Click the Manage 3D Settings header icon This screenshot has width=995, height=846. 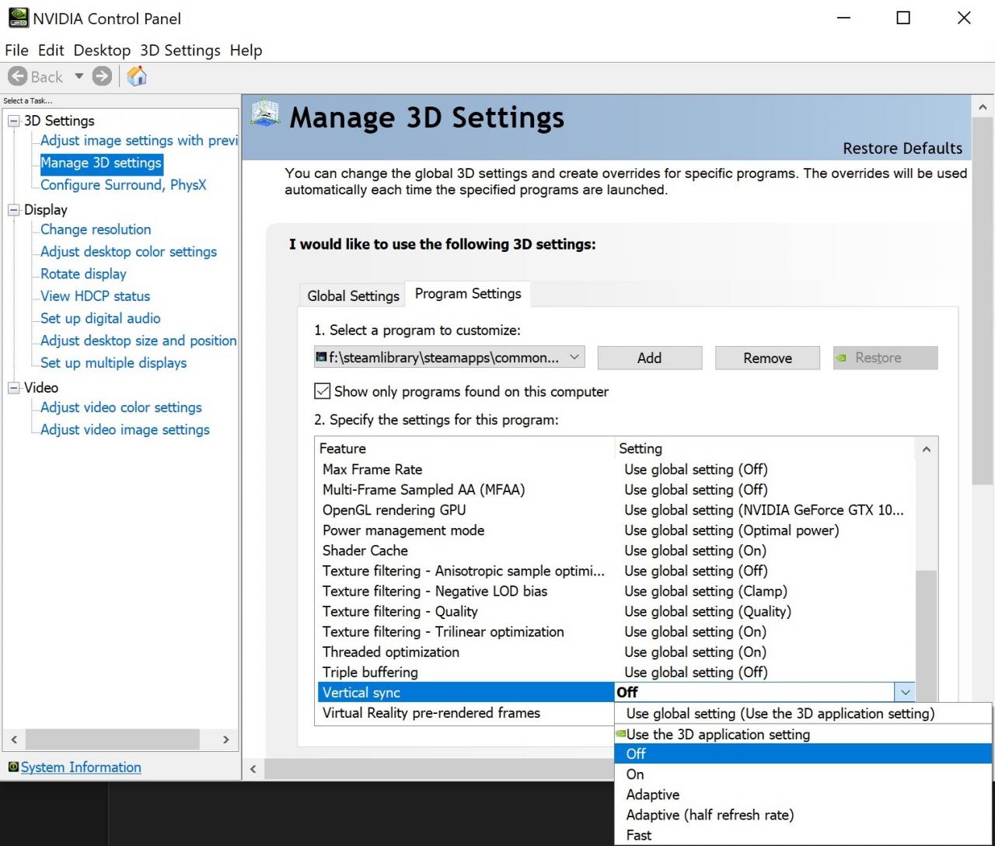pos(265,114)
